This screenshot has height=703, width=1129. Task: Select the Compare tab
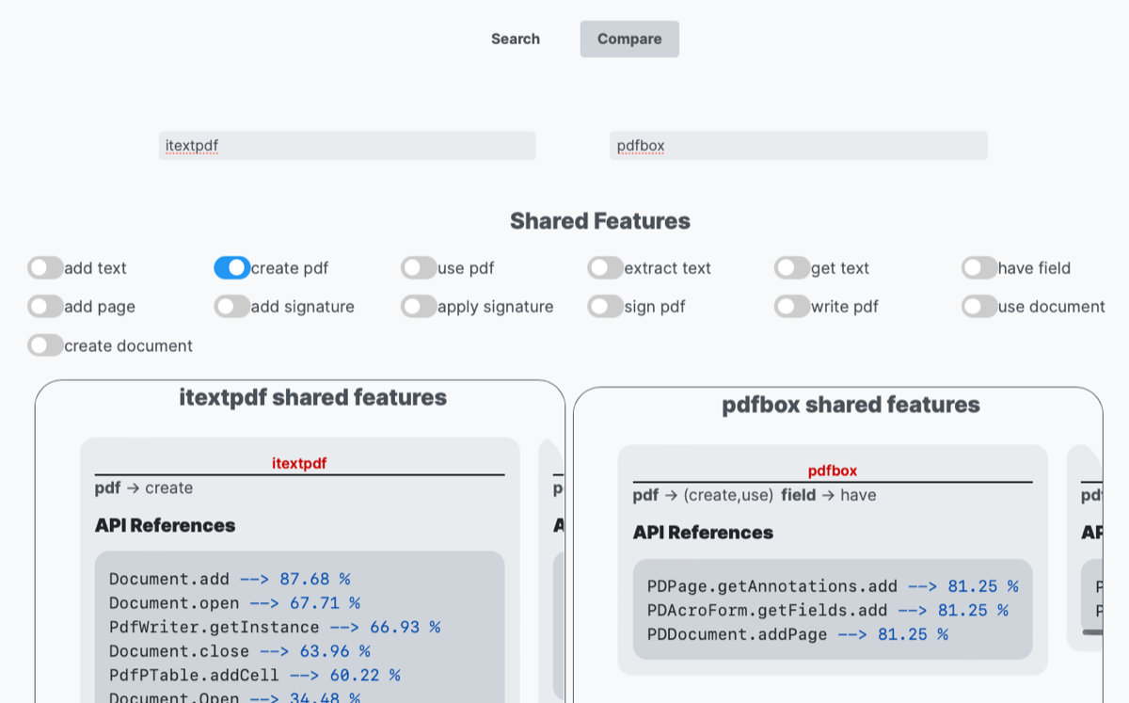tap(629, 39)
